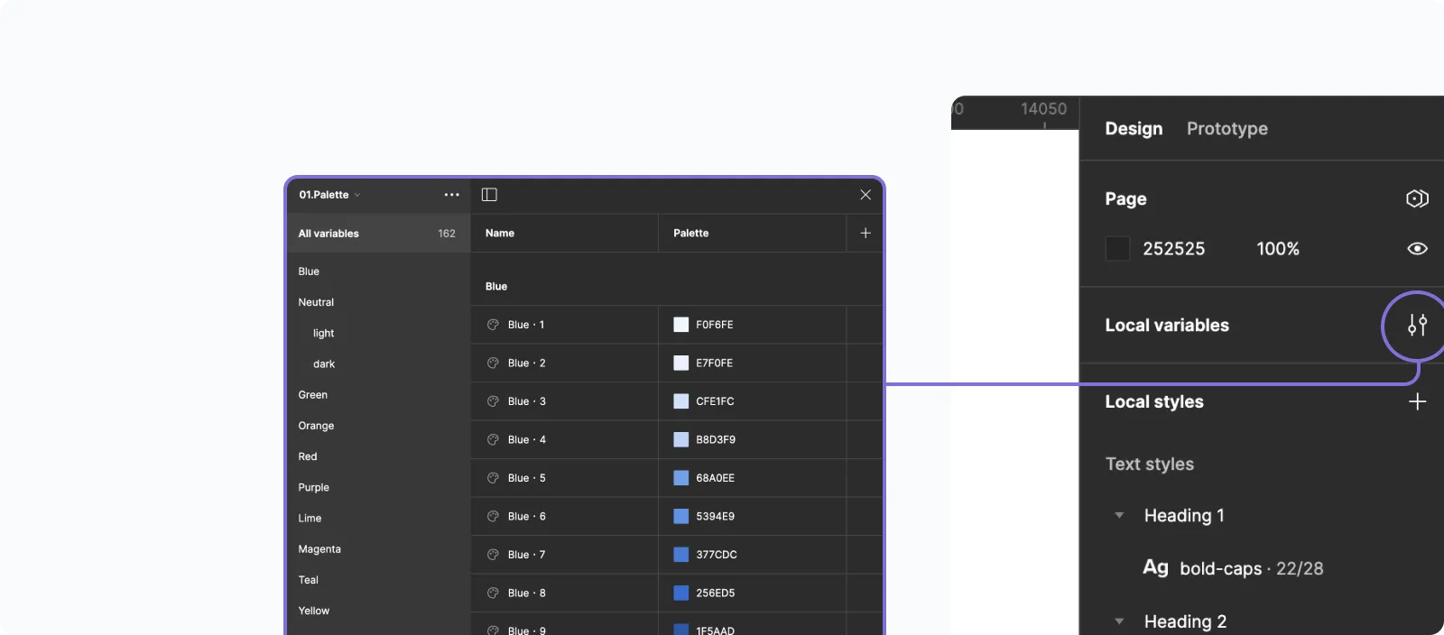Click the Text styles section label
1444x635 pixels.
[1149, 464]
